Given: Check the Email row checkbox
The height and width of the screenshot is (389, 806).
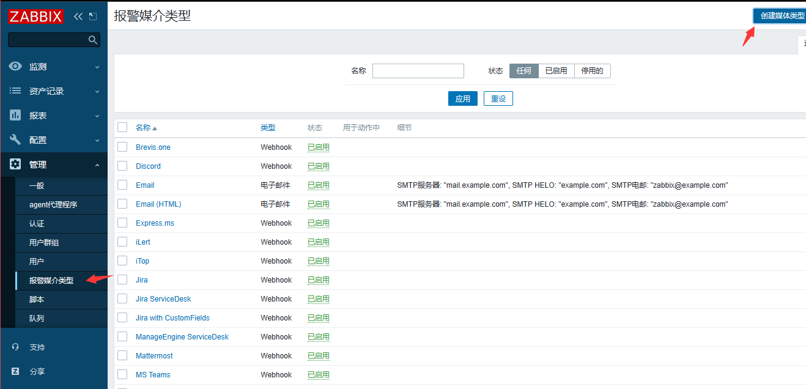Looking at the screenshot, I should [122, 185].
